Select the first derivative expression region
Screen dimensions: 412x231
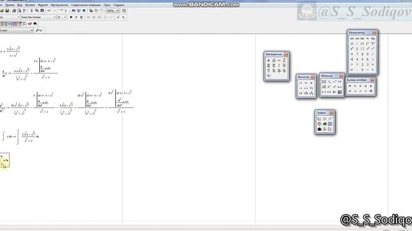30,69
